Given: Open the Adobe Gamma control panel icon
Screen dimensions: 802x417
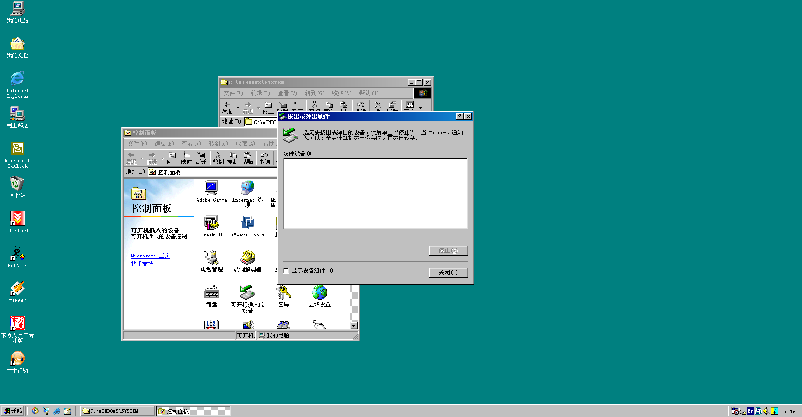Looking at the screenshot, I should (x=211, y=188).
